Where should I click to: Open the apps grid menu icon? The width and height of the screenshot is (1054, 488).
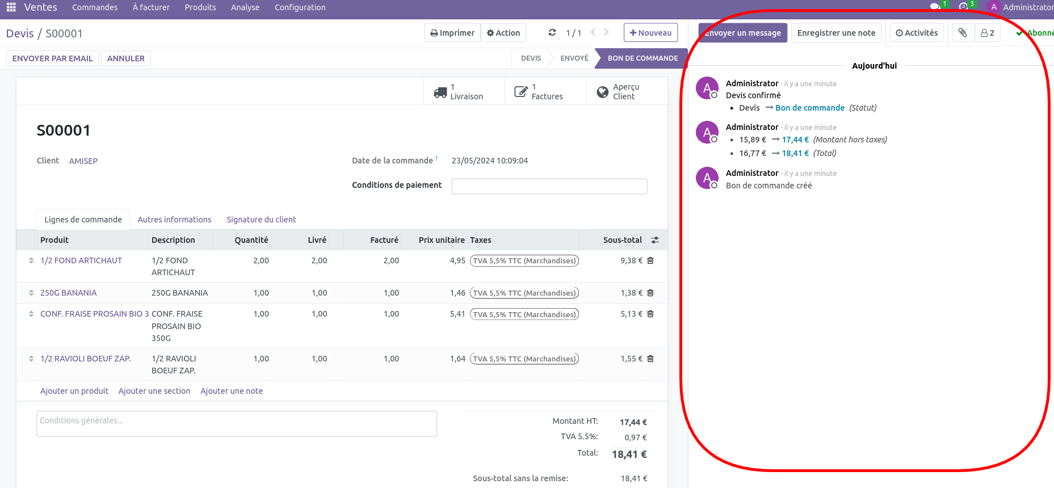(11, 7)
